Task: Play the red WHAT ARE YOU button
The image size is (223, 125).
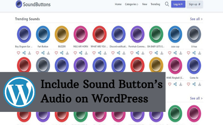Action: tap(100, 34)
